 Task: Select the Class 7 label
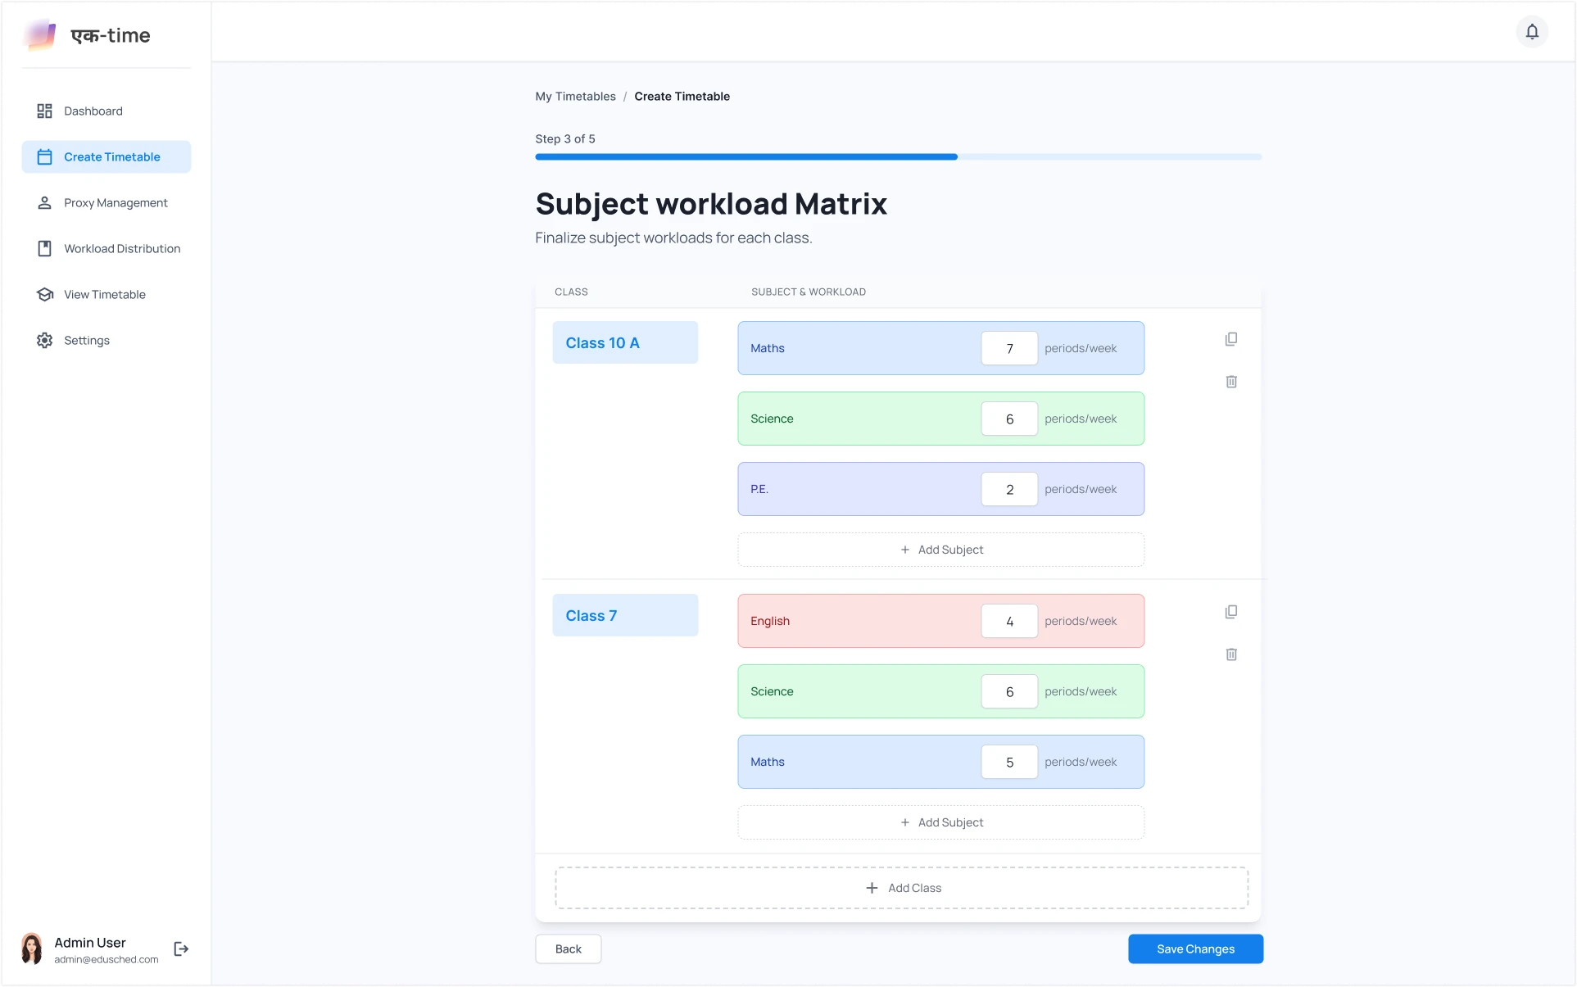[x=625, y=615]
